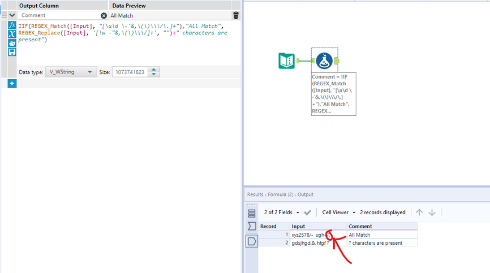Open the Data type V_WString dropdown

(71, 72)
